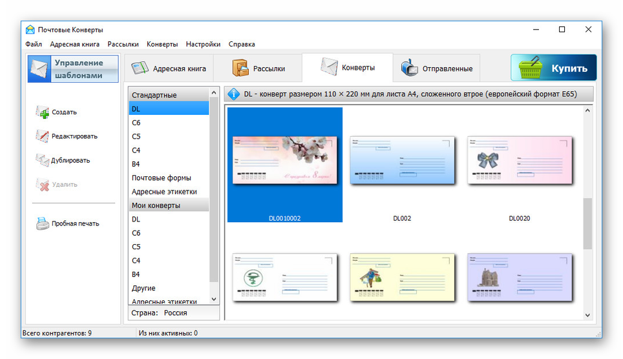Switch to the Адресная книга tab

click(x=169, y=68)
